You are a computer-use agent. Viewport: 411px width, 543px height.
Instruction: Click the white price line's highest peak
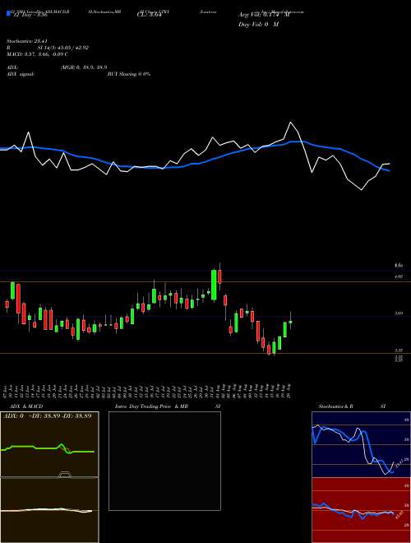pyautogui.click(x=290, y=123)
